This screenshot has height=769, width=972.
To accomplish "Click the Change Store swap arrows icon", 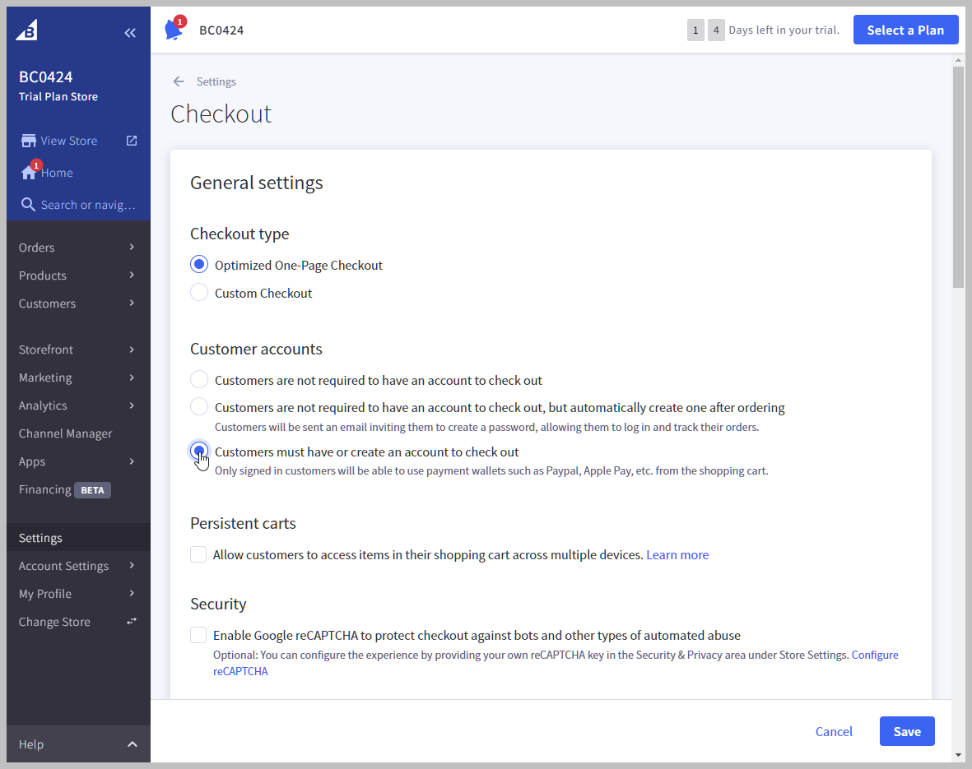I will 132,622.
